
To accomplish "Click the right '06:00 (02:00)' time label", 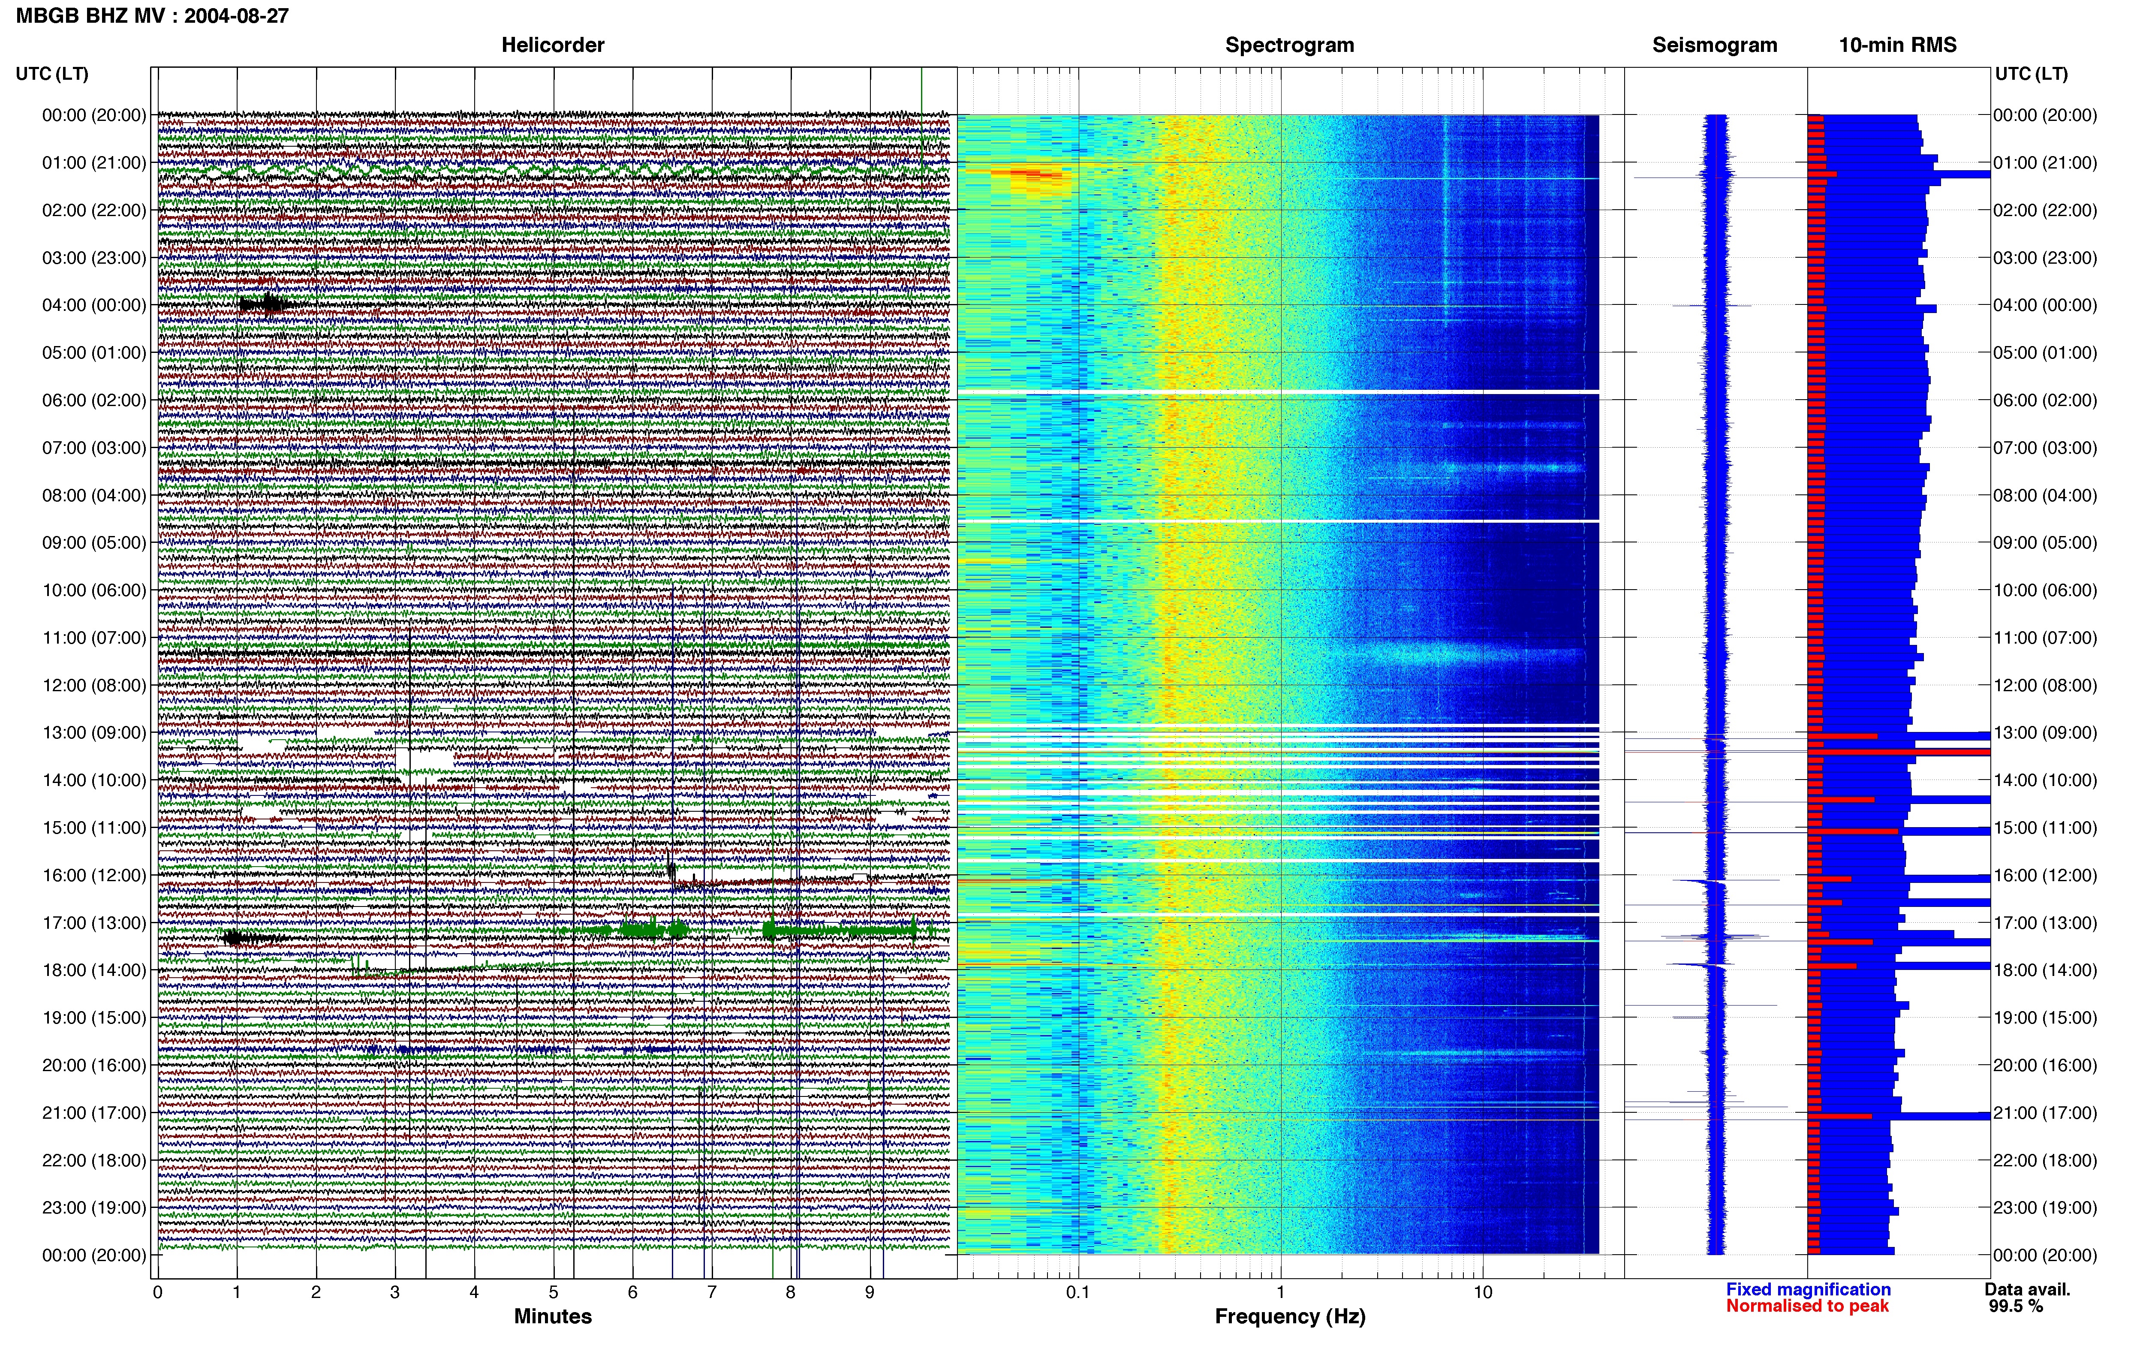I will (2045, 400).
